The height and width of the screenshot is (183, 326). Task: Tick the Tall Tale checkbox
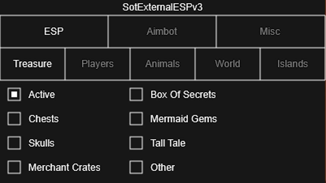click(x=136, y=143)
